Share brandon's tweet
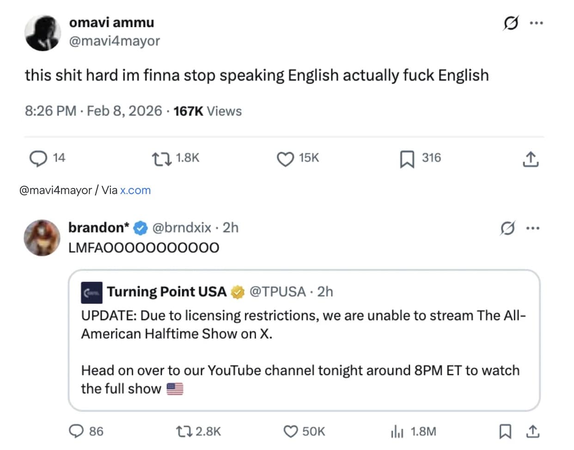 tap(532, 432)
